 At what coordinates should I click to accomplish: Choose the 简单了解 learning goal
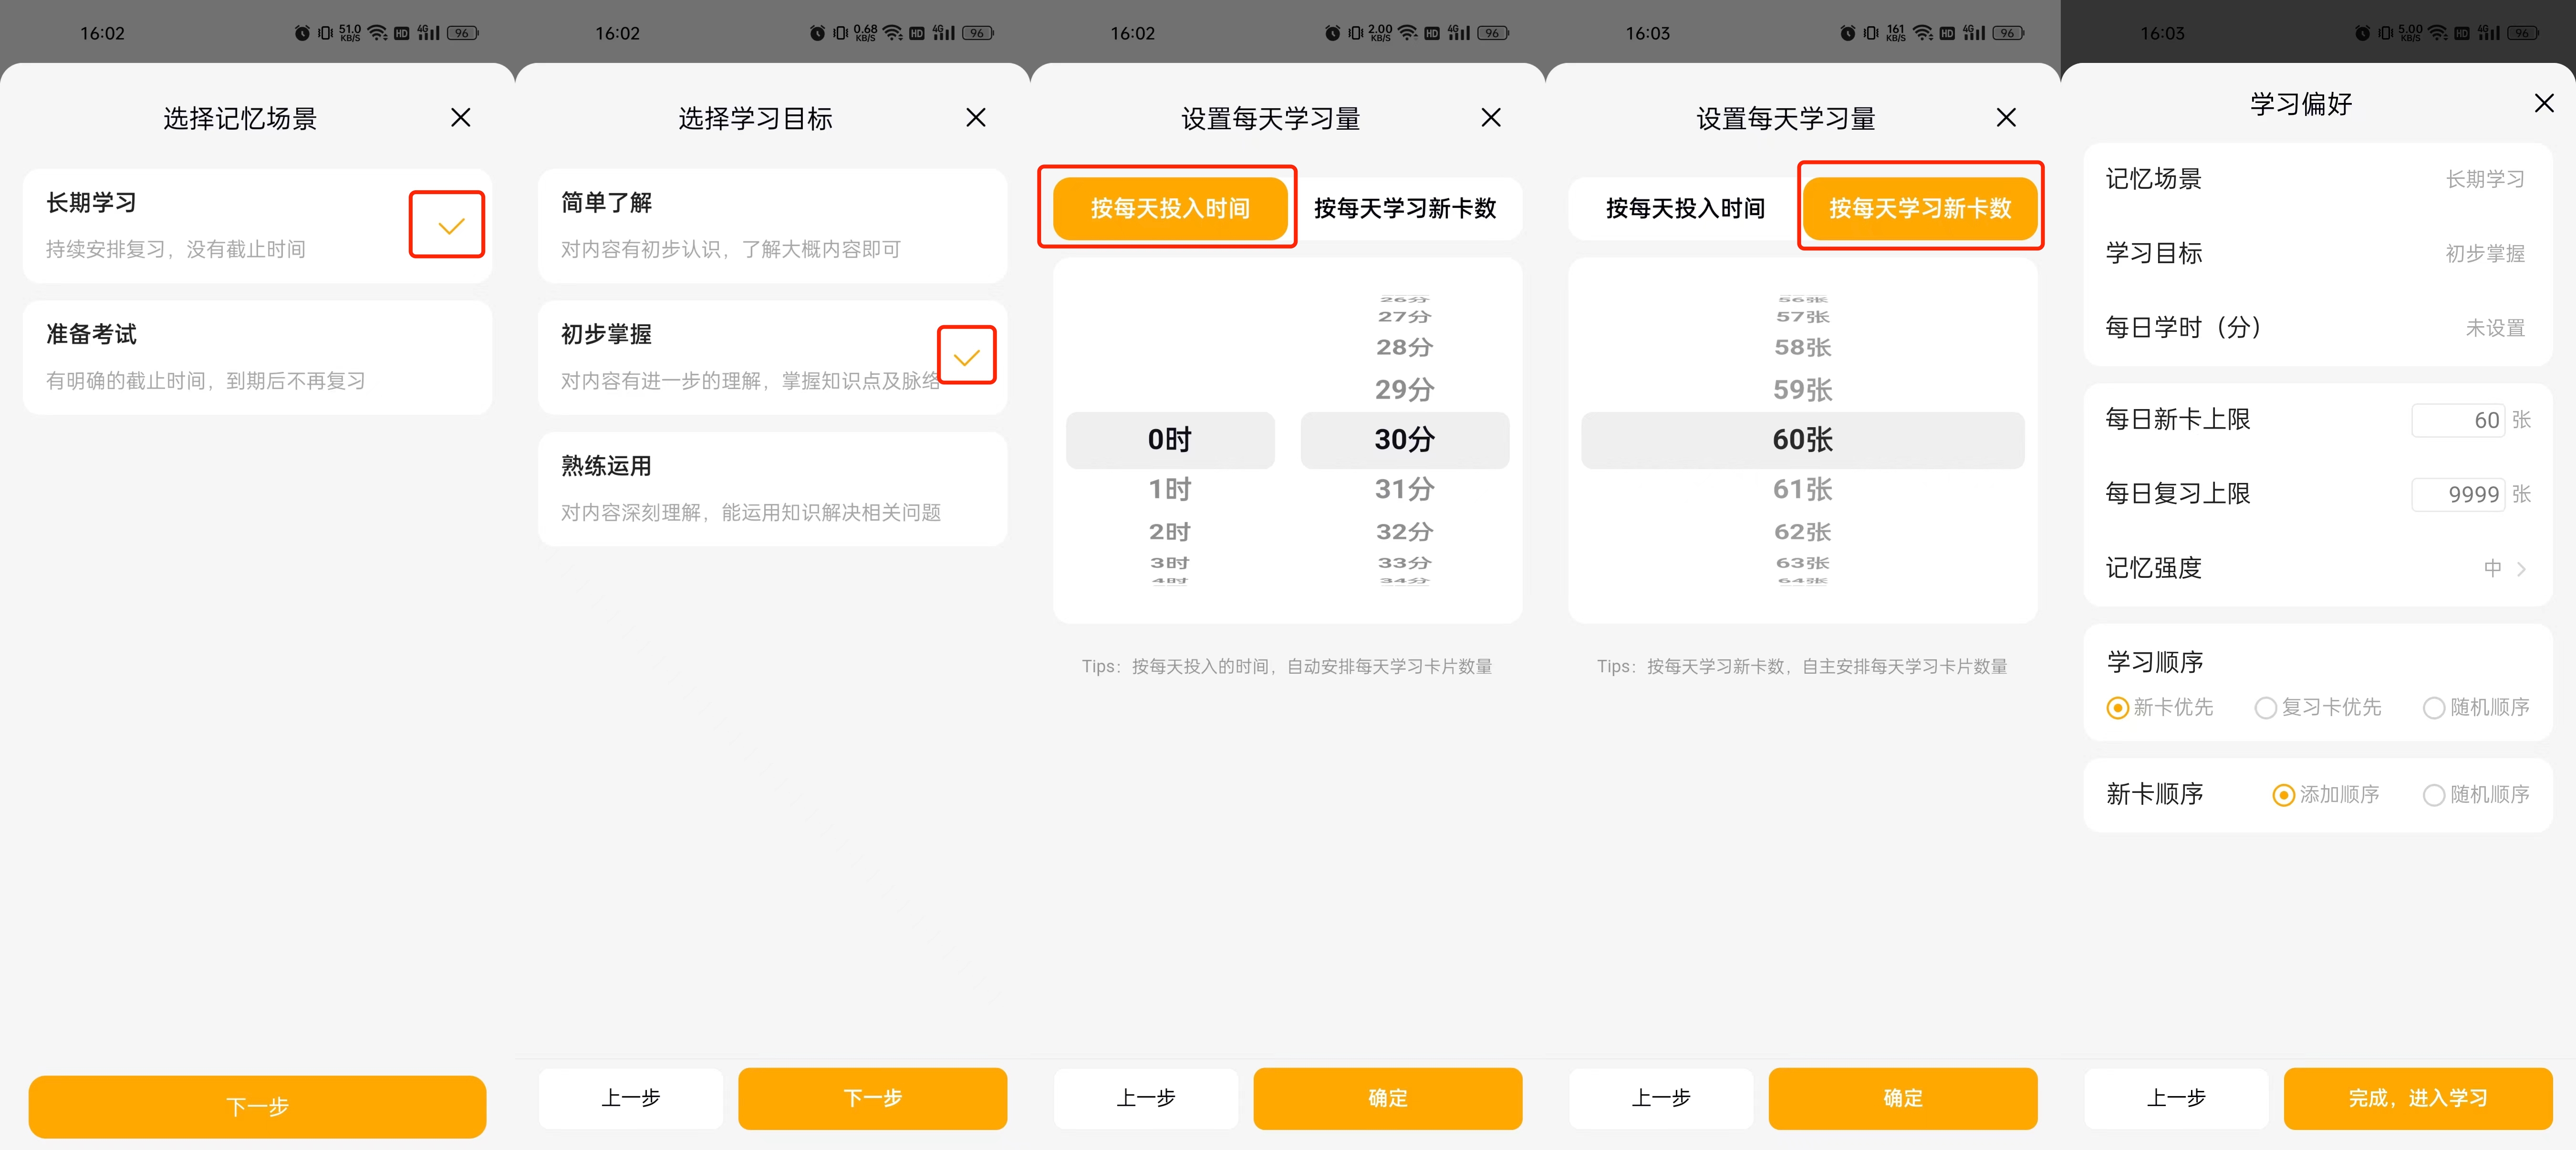772,226
